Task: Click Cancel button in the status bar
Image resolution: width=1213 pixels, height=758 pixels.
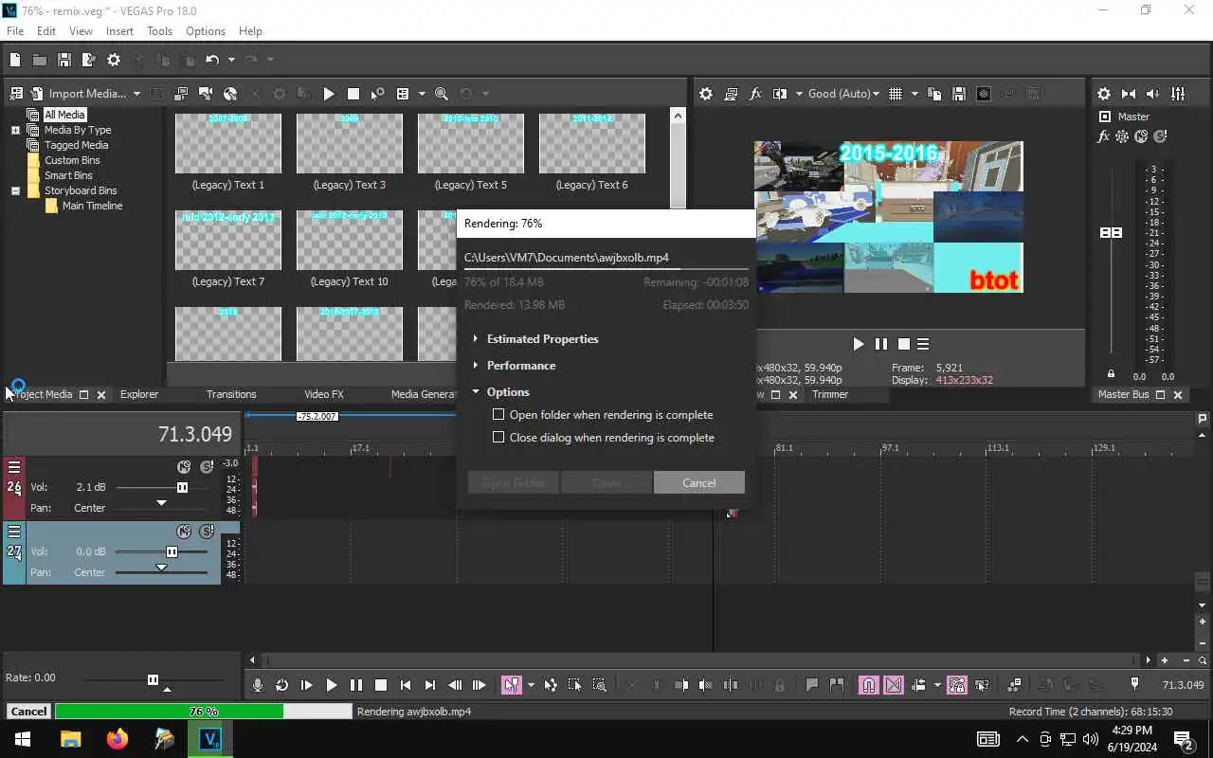Action: click(x=28, y=712)
